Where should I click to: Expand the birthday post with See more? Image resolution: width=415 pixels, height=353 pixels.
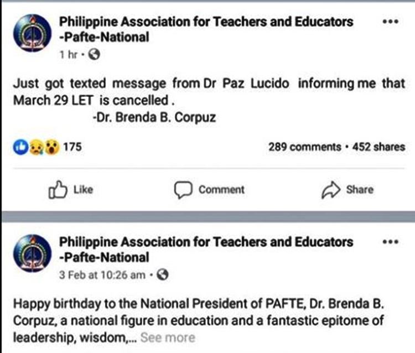[x=167, y=338]
